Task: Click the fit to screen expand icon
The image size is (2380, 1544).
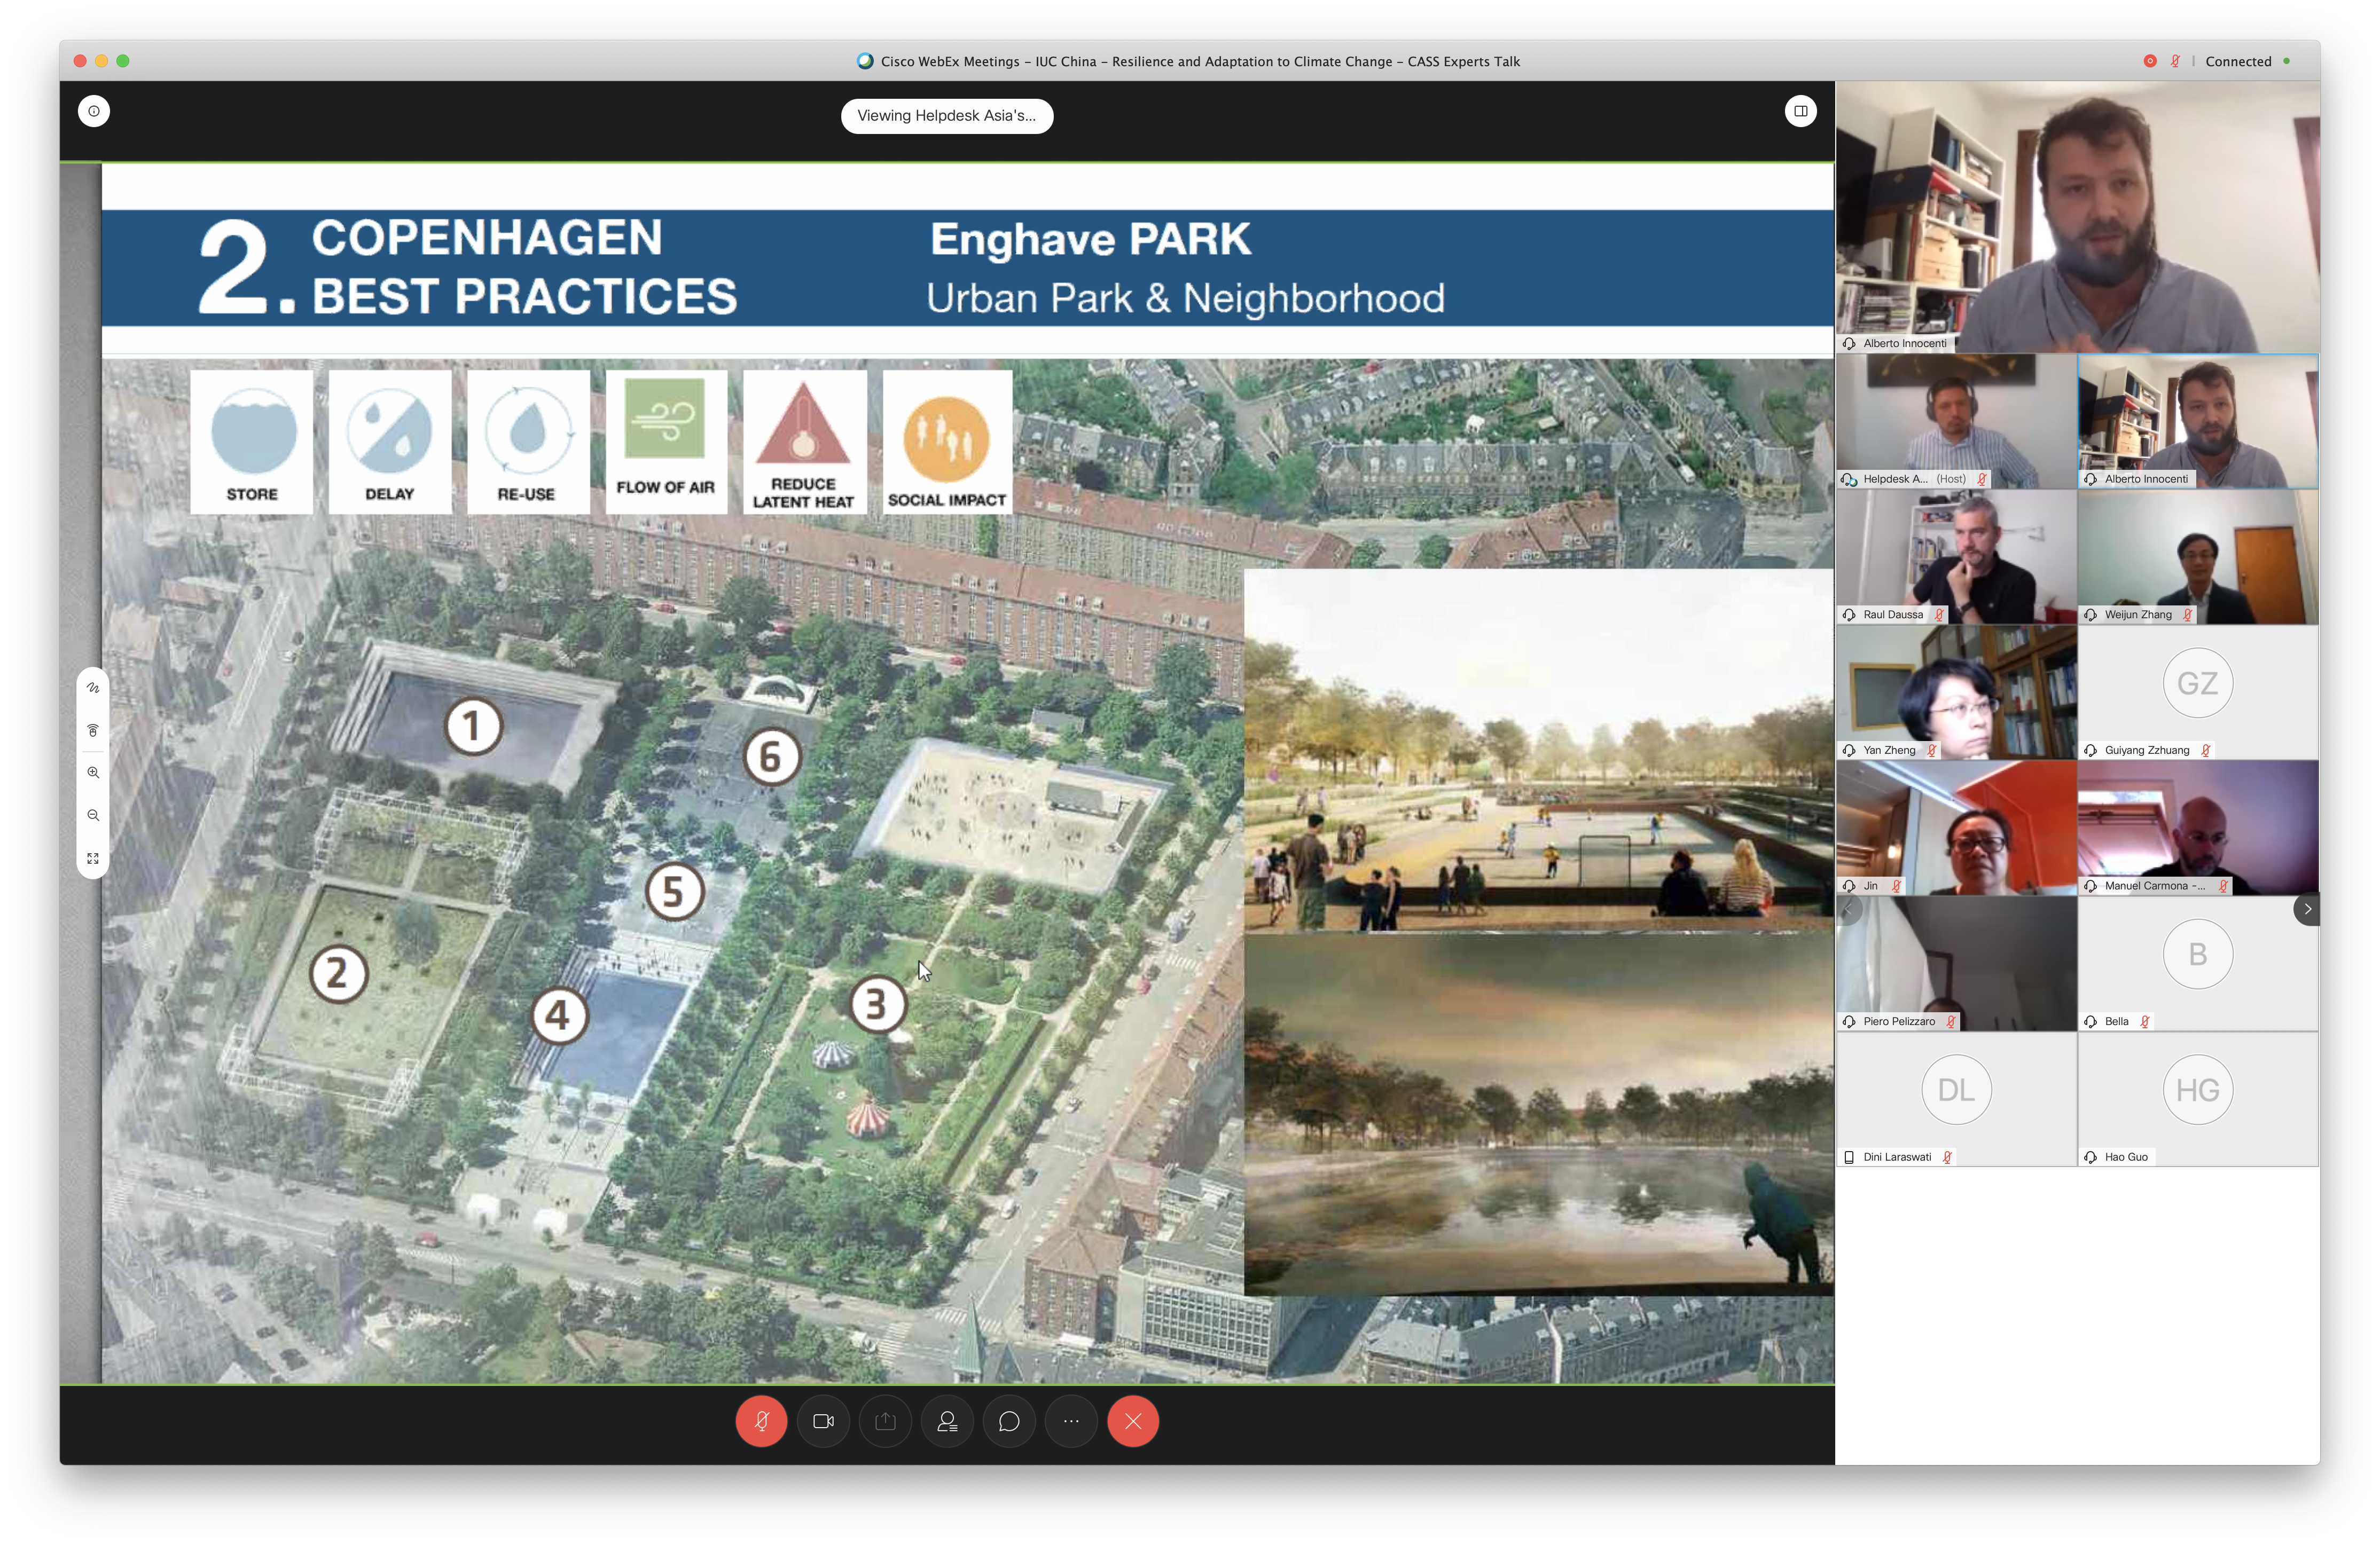Action: [93, 858]
